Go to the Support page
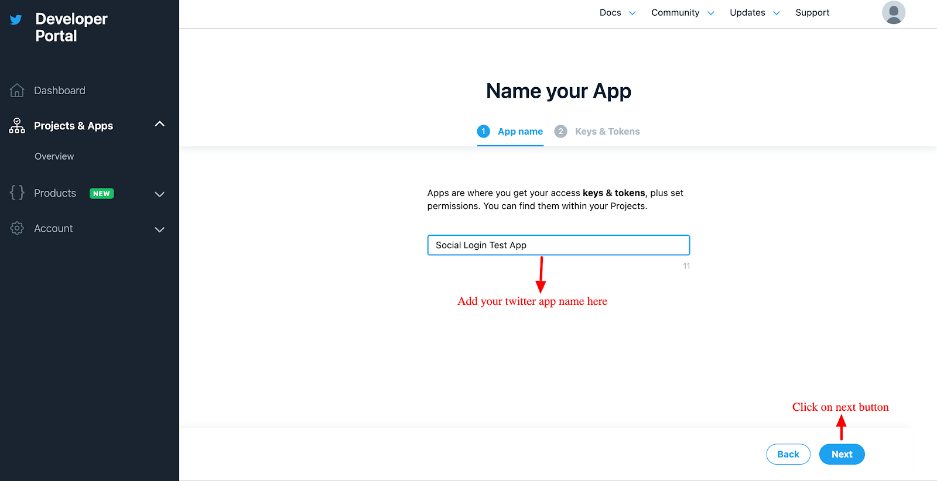This screenshot has height=481, width=937. pos(812,12)
